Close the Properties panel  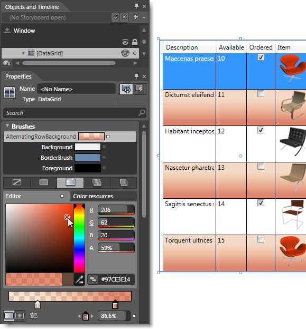(x=144, y=76)
